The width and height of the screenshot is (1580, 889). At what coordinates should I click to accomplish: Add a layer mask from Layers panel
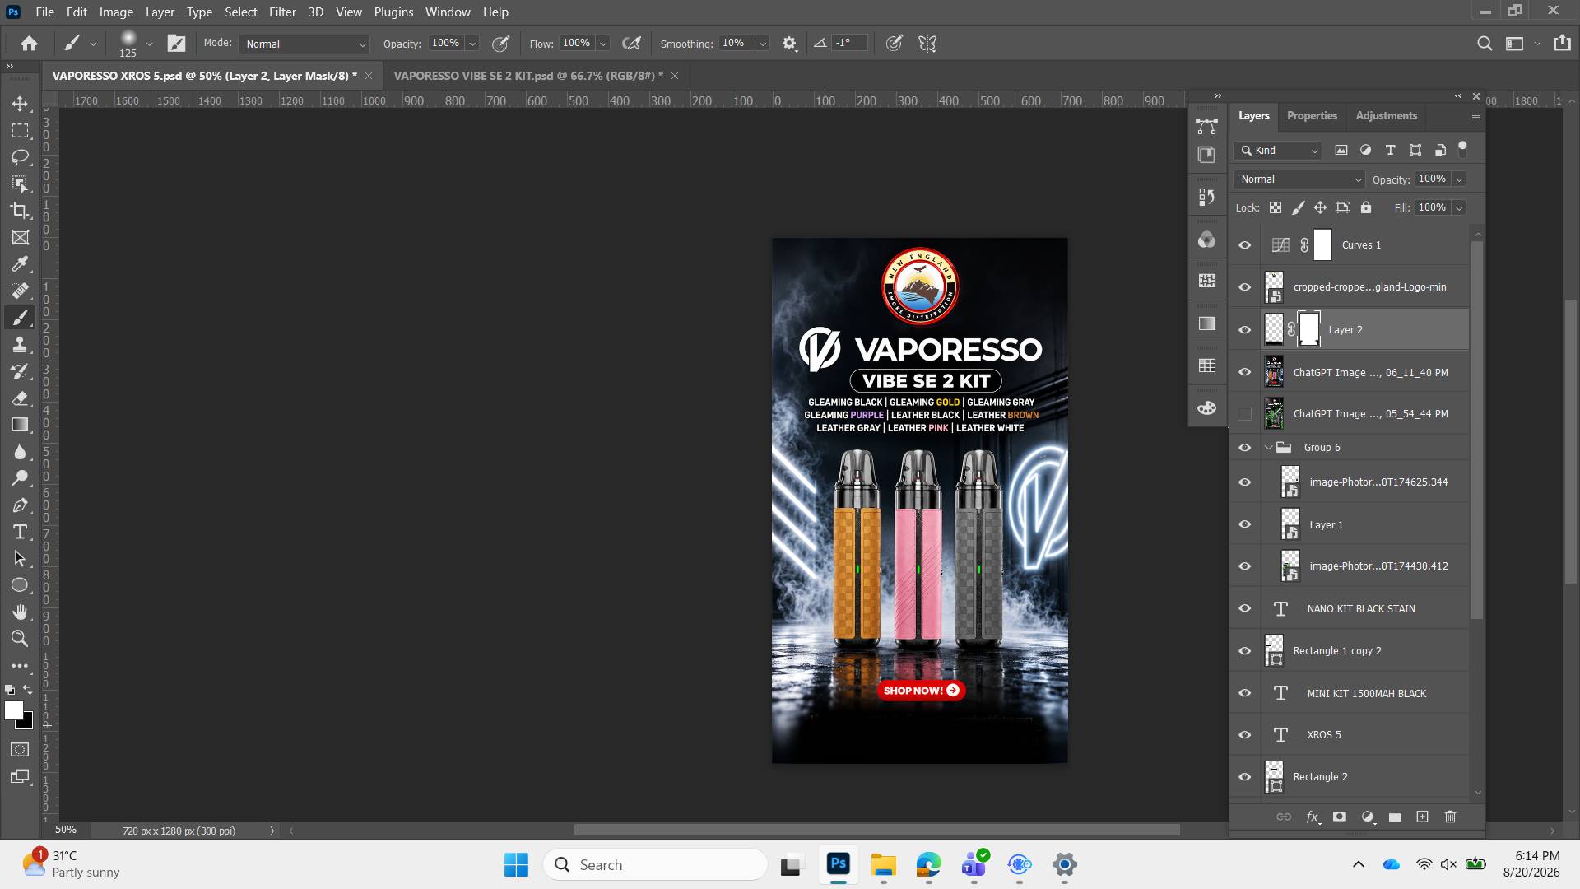click(x=1339, y=817)
